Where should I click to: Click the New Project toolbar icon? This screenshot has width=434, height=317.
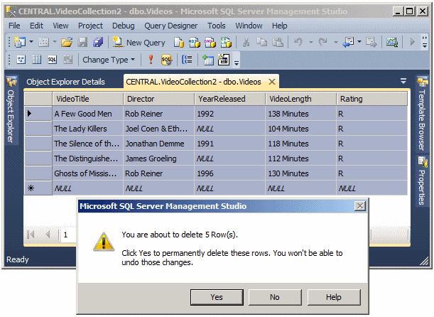[x=20, y=42]
